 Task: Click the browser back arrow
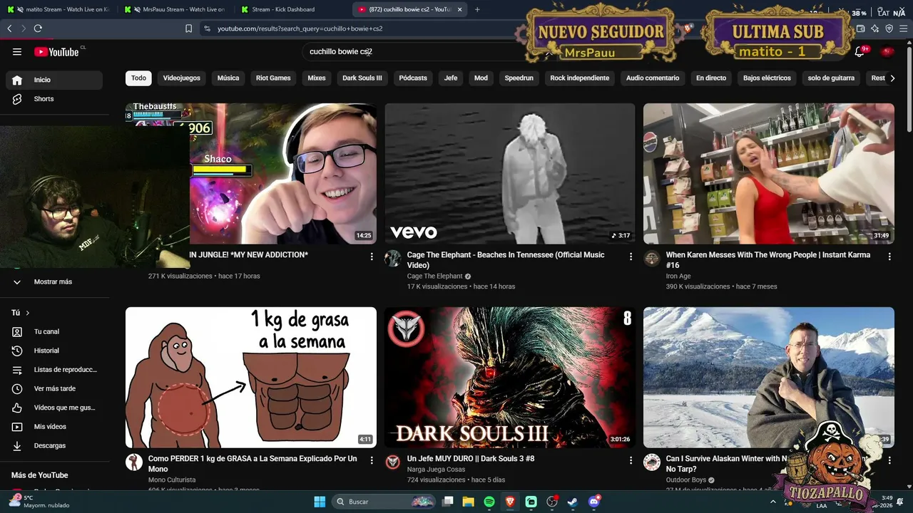tap(9, 28)
